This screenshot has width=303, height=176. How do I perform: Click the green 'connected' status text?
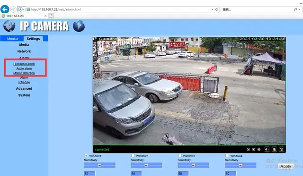pos(102,150)
